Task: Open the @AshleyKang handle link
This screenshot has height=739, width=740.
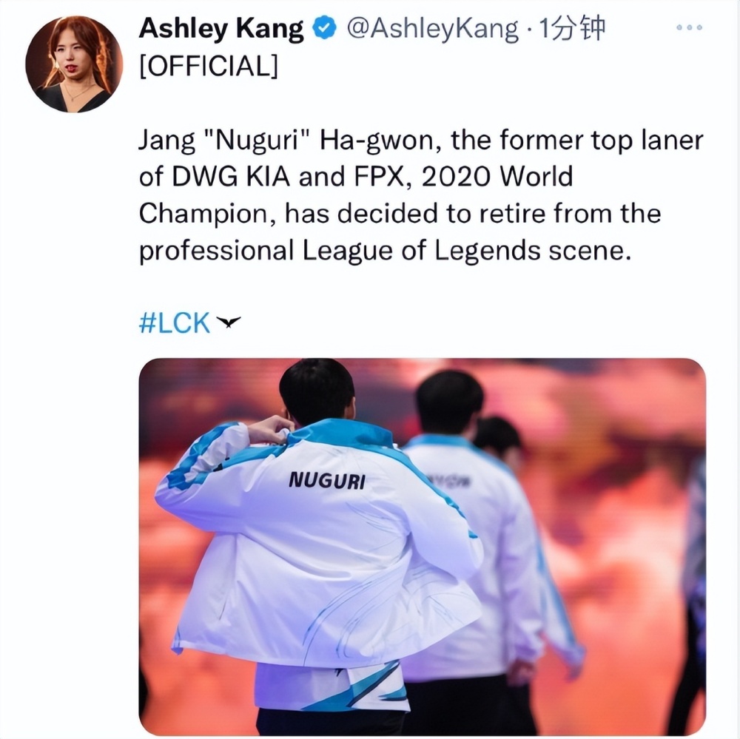Action: pos(432,30)
